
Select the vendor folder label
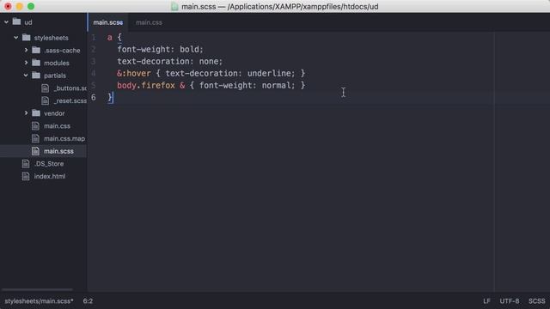[x=54, y=113]
